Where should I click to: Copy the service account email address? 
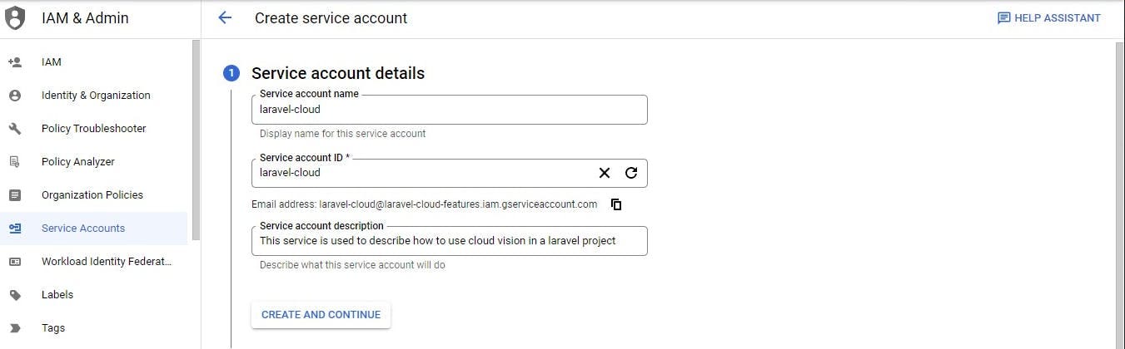pos(616,204)
